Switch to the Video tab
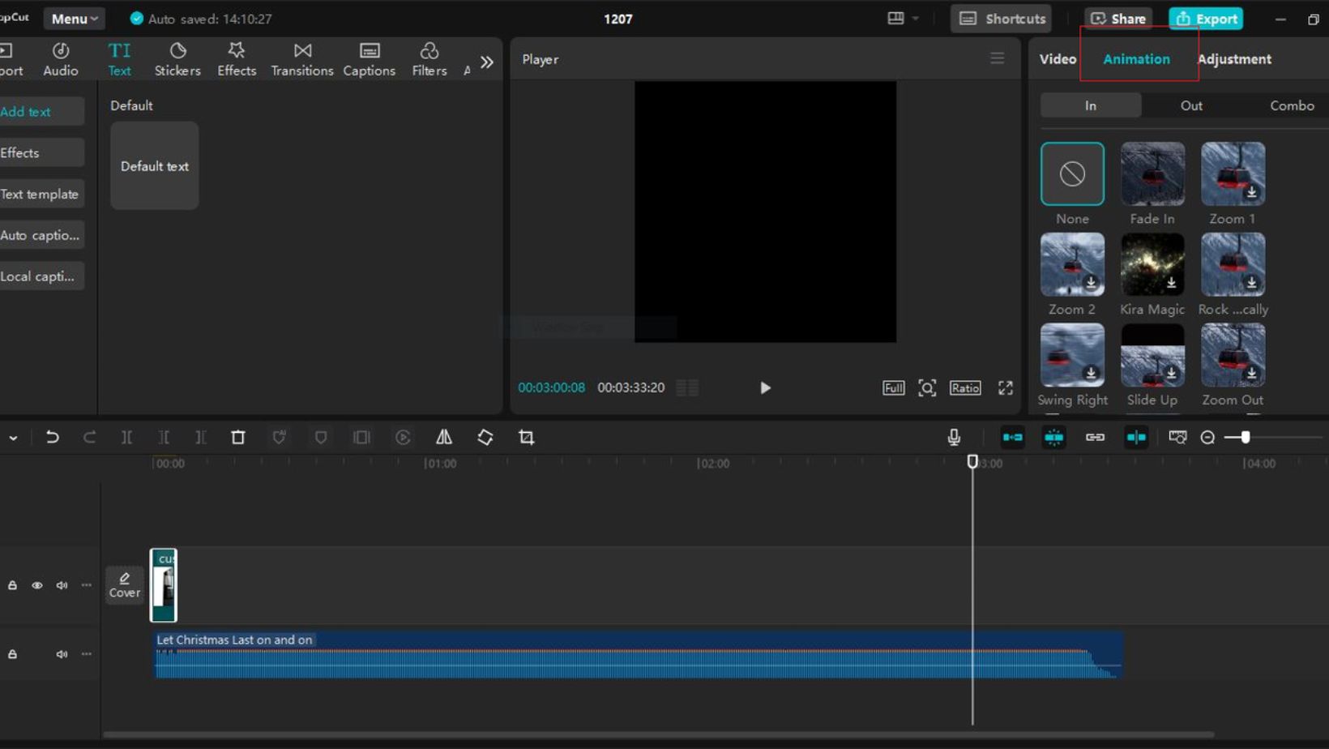This screenshot has height=749, width=1329. (x=1058, y=59)
